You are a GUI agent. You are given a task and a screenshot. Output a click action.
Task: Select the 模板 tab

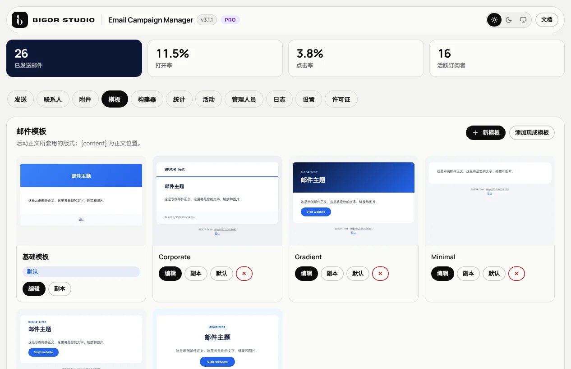(115, 99)
